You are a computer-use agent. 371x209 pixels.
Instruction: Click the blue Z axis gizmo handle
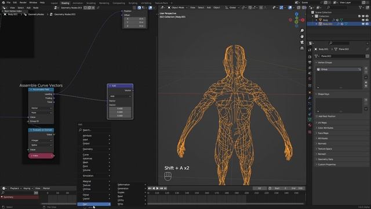click(x=296, y=14)
